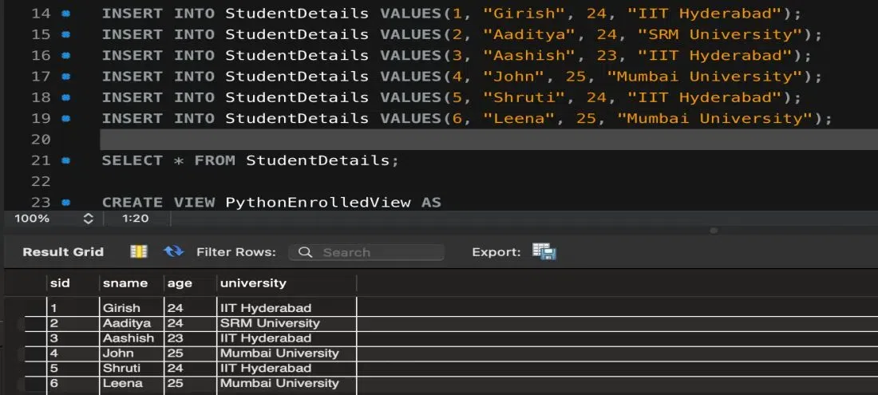Click the magnifier icon in Filter Rows
This screenshot has width=878, height=395.
[x=305, y=252]
